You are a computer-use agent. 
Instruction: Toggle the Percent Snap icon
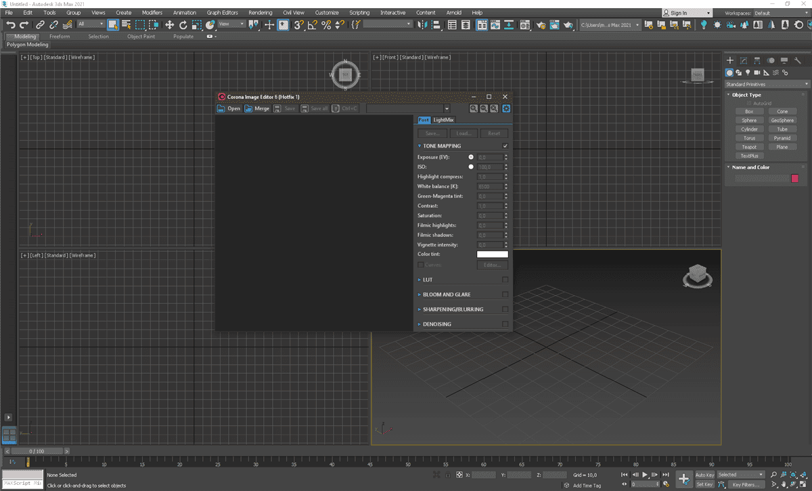point(325,24)
